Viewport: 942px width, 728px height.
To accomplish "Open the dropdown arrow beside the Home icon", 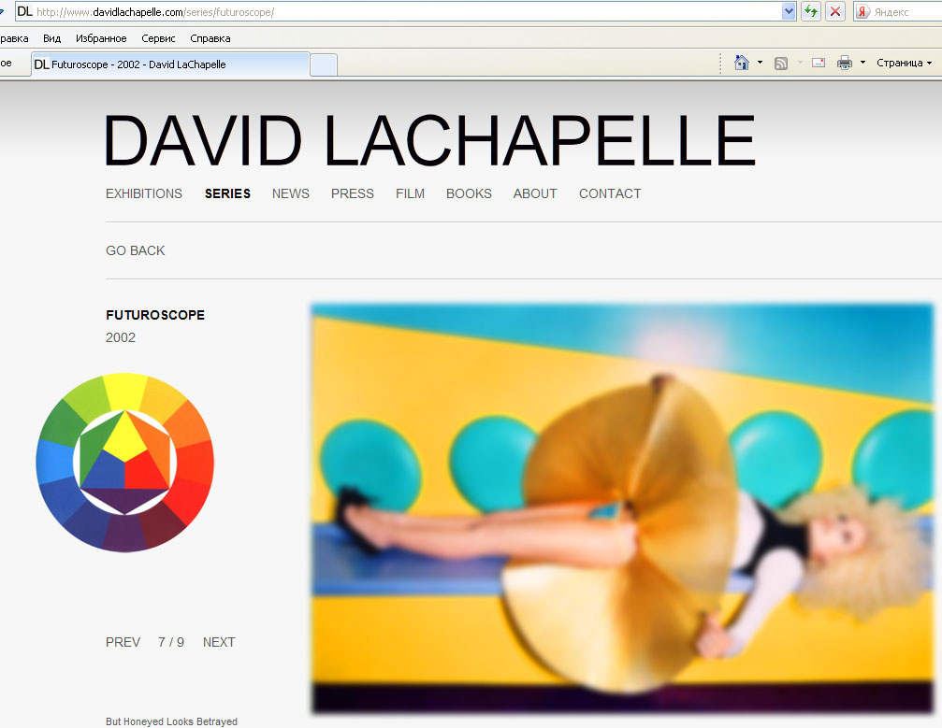I will pyautogui.click(x=760, y=63).
